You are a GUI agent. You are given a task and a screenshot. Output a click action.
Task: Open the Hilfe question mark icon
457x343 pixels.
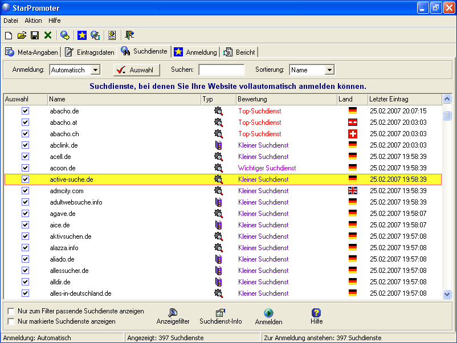pyautogui.click(x=316, y=316)
